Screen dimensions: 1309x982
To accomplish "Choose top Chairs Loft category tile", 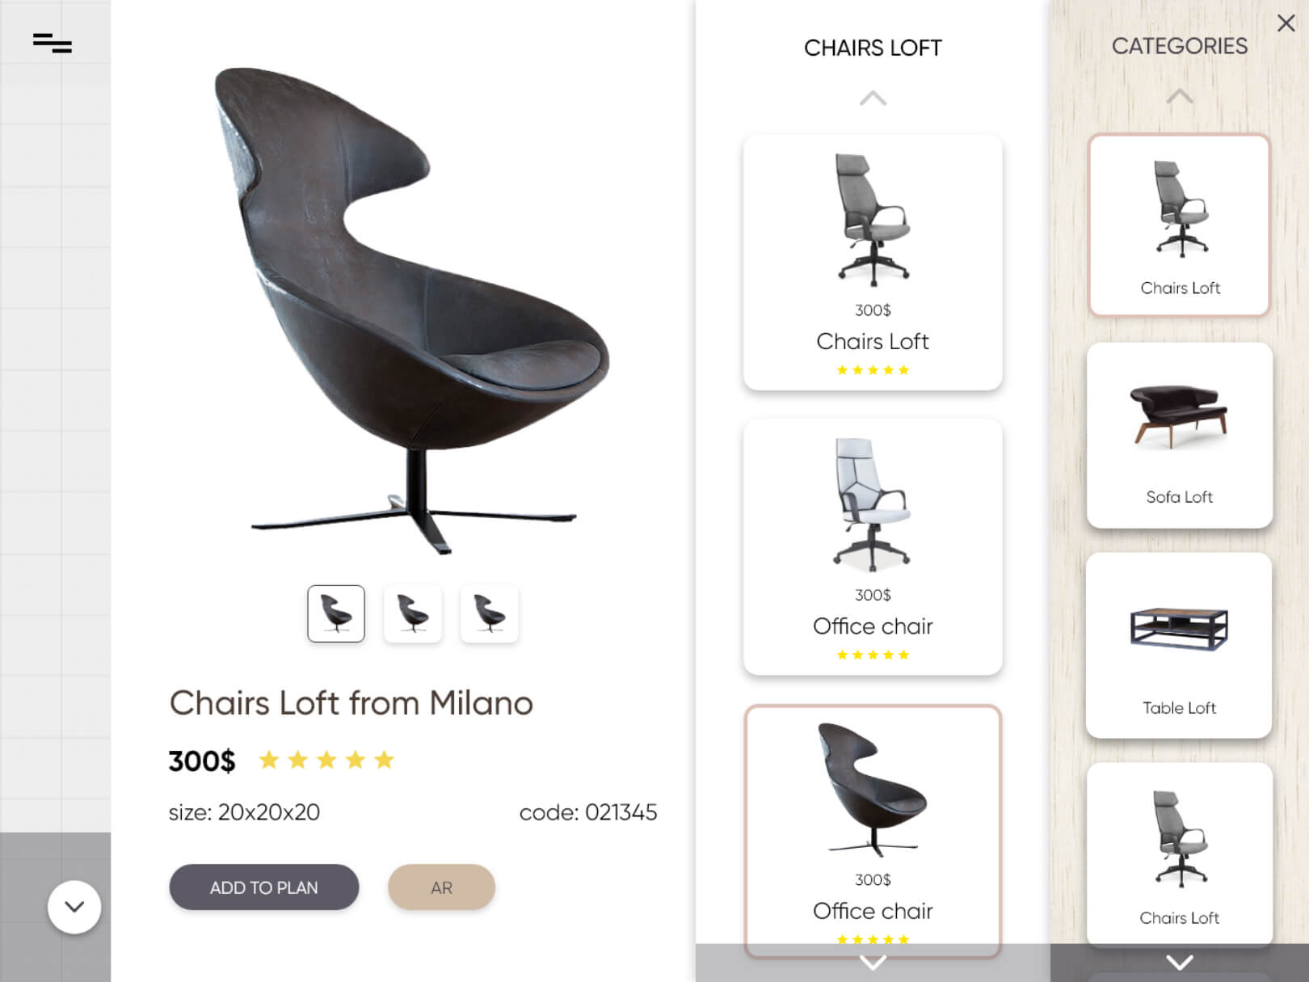I will point(1180,225).
